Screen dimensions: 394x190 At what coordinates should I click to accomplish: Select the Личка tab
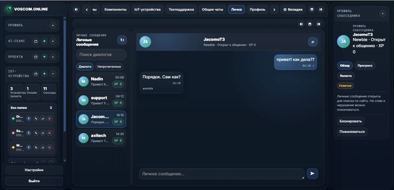236,10
